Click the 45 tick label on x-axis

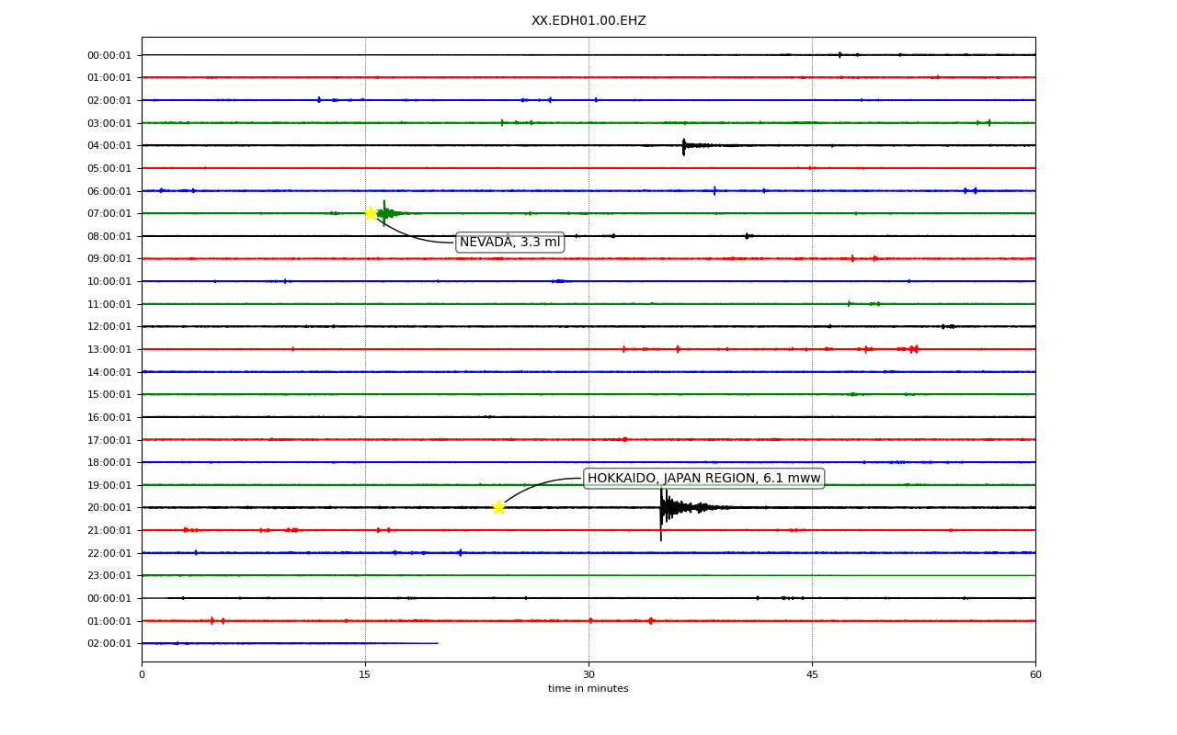tap(812, 675)
